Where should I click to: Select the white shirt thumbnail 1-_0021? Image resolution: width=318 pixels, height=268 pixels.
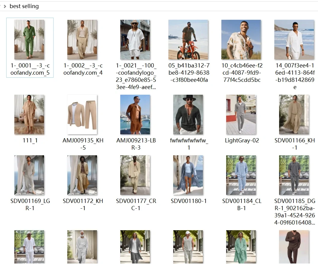(x=135, y=40)
